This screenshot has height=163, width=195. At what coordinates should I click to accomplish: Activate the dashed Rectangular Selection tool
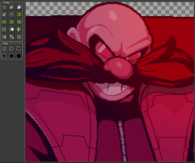coord(4,30)
